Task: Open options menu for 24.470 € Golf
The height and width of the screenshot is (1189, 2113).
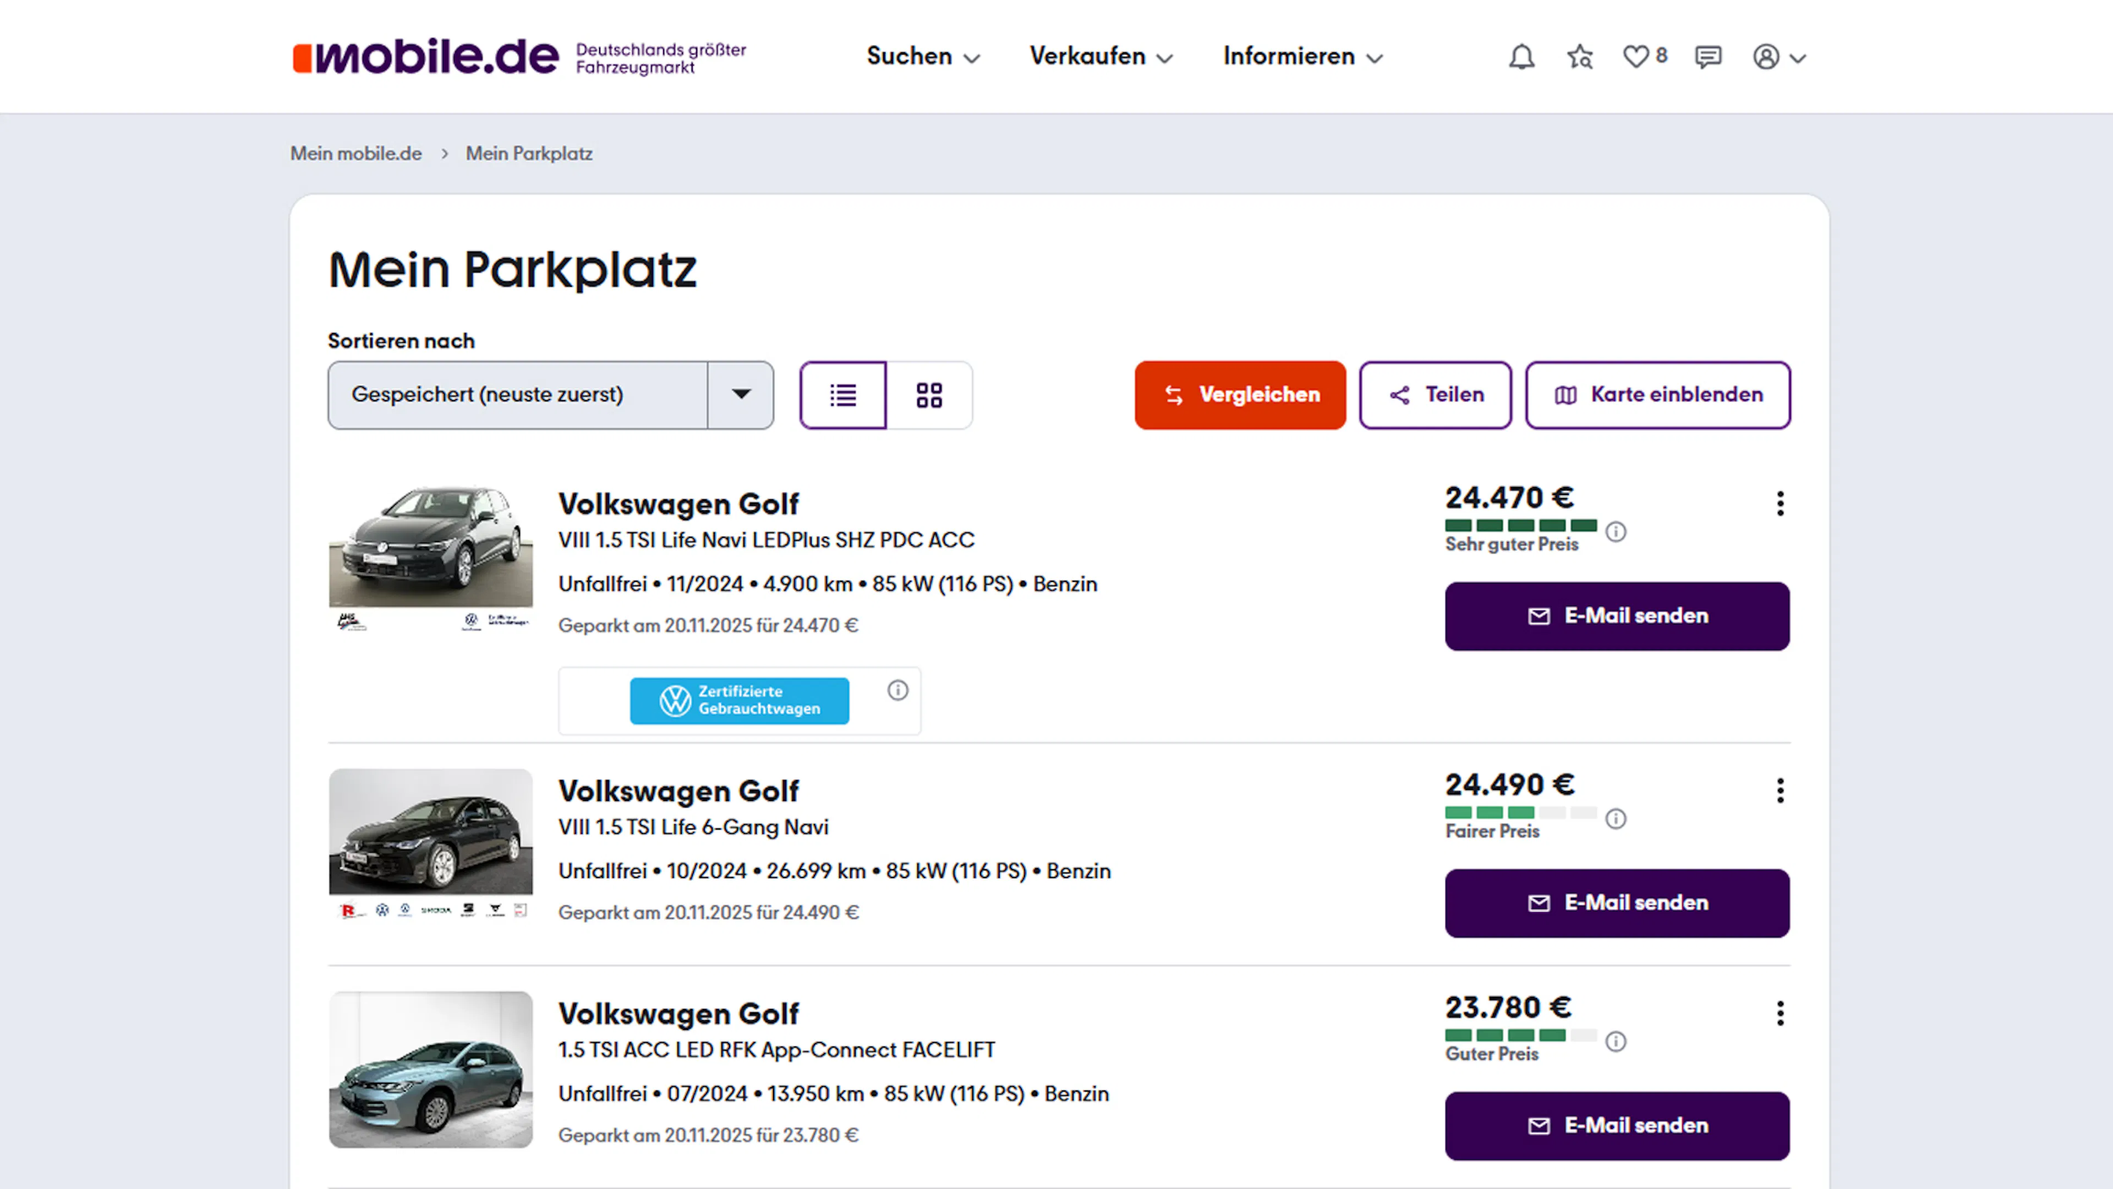Action: point(1780,503)
